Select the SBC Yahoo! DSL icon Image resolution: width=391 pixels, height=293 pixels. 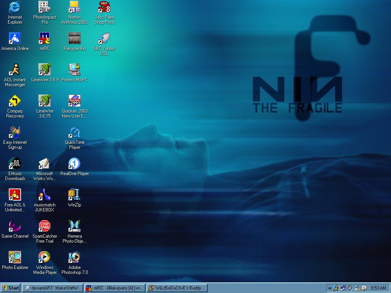coord(104,38)
